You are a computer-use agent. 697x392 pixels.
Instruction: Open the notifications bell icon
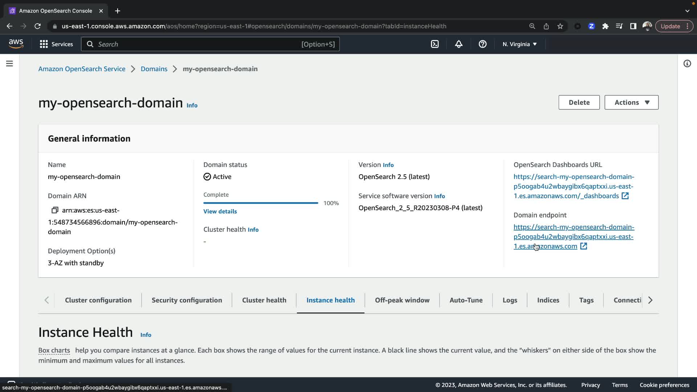click(x=458, y=44)
